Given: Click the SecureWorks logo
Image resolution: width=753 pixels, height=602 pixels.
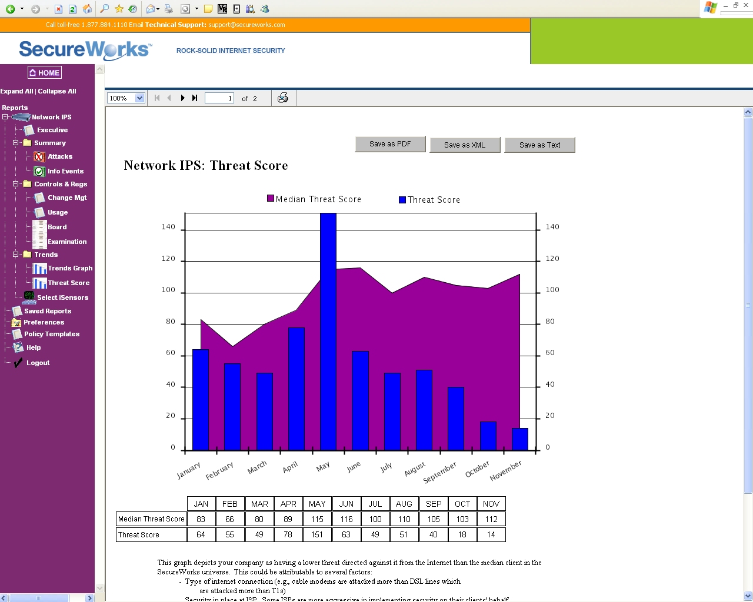Looking at the screenshot, I should point(85,49).
